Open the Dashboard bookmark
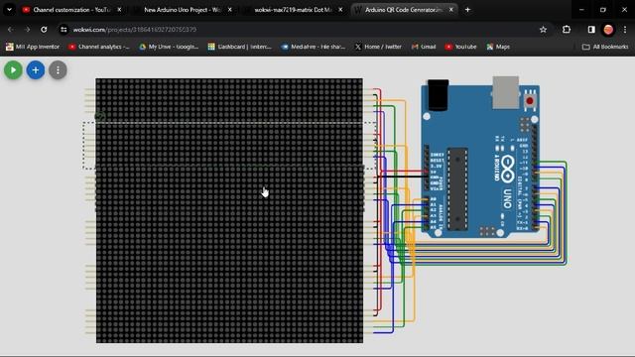 tap(239, 47)
